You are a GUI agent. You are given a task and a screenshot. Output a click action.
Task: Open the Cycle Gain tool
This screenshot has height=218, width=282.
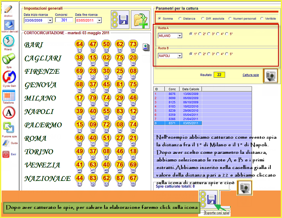8,77
